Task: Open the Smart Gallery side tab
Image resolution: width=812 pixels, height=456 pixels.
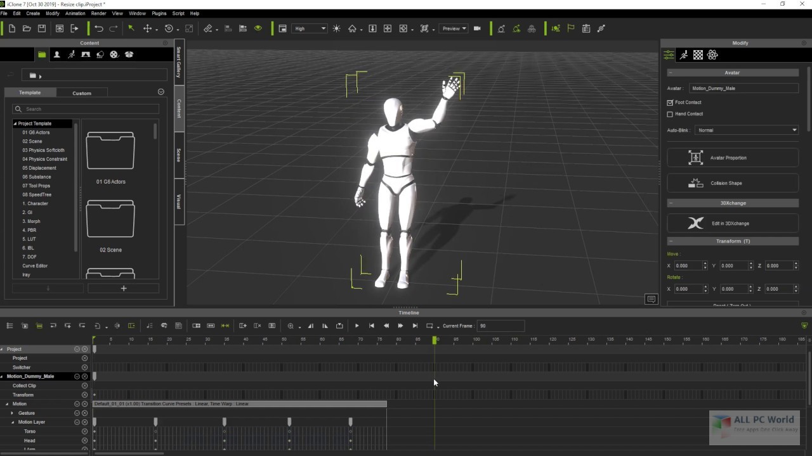Action: (x=179, y=62)
